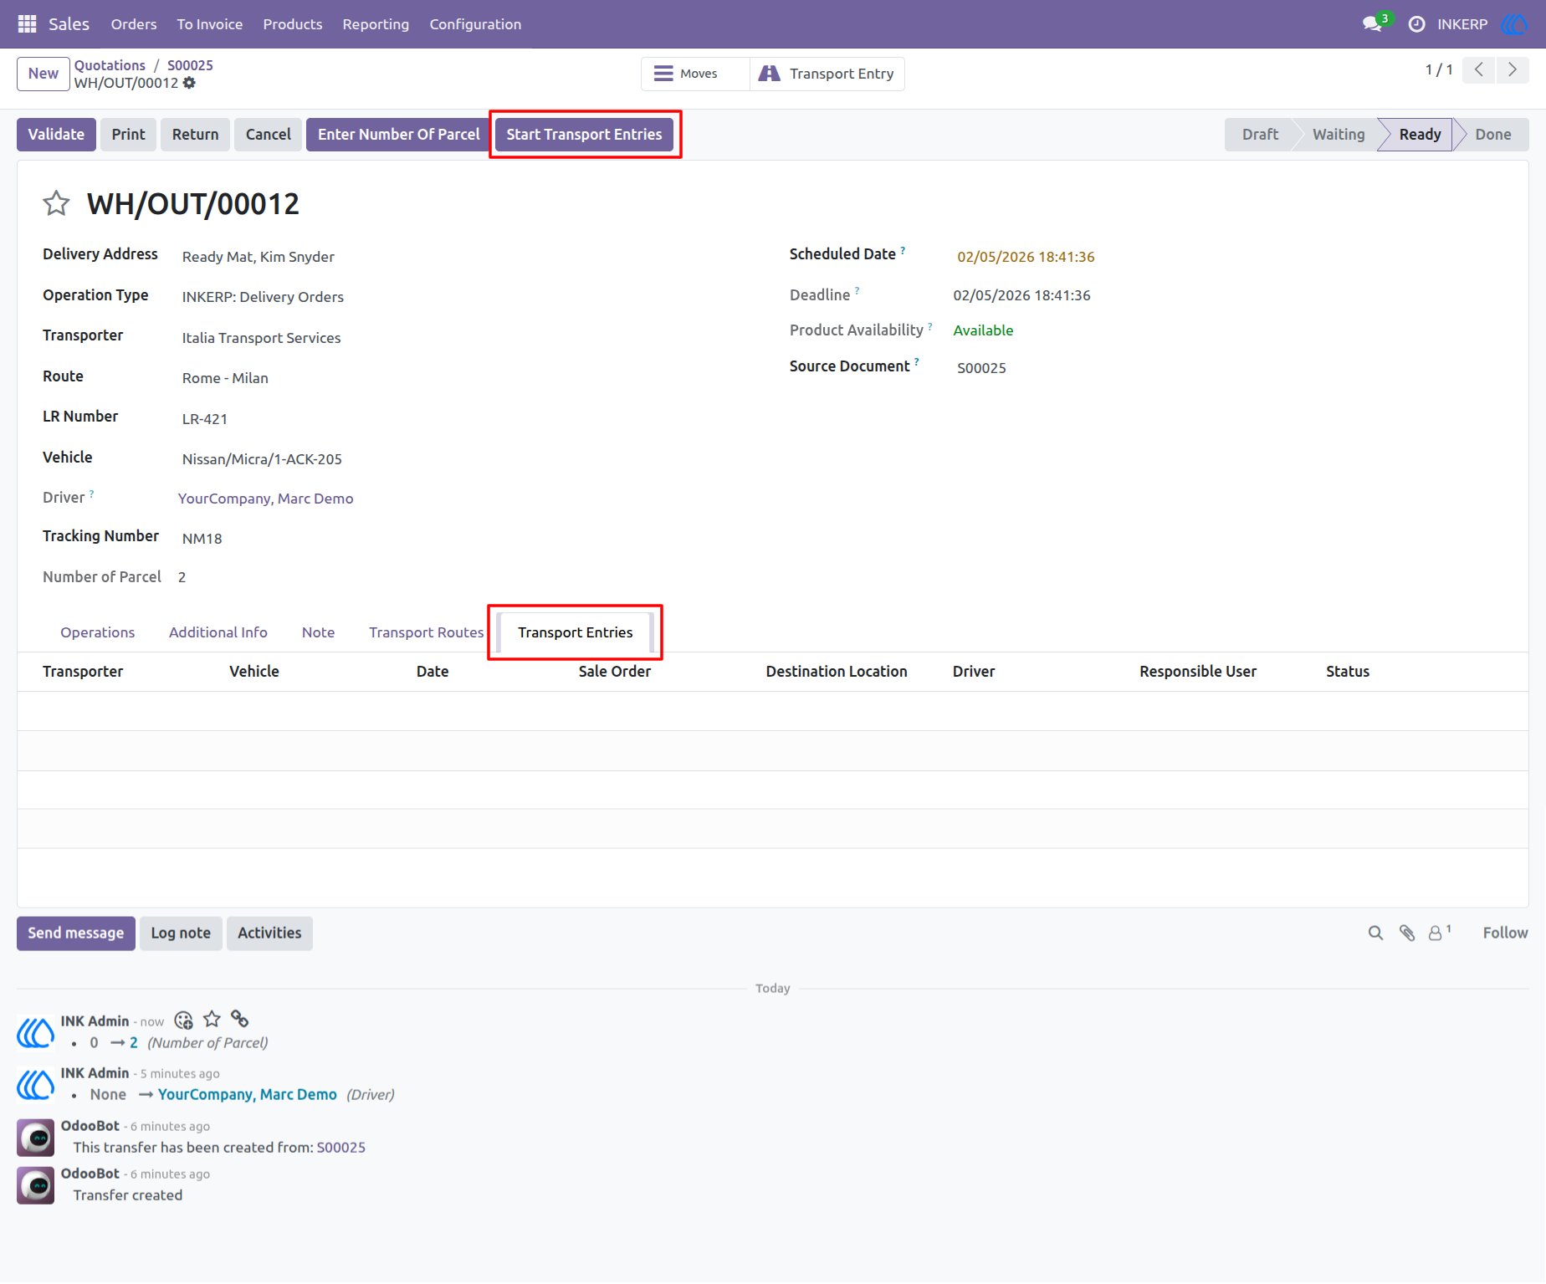Open the Reporting menu
1546x1284 pixels.
[376, 24]
